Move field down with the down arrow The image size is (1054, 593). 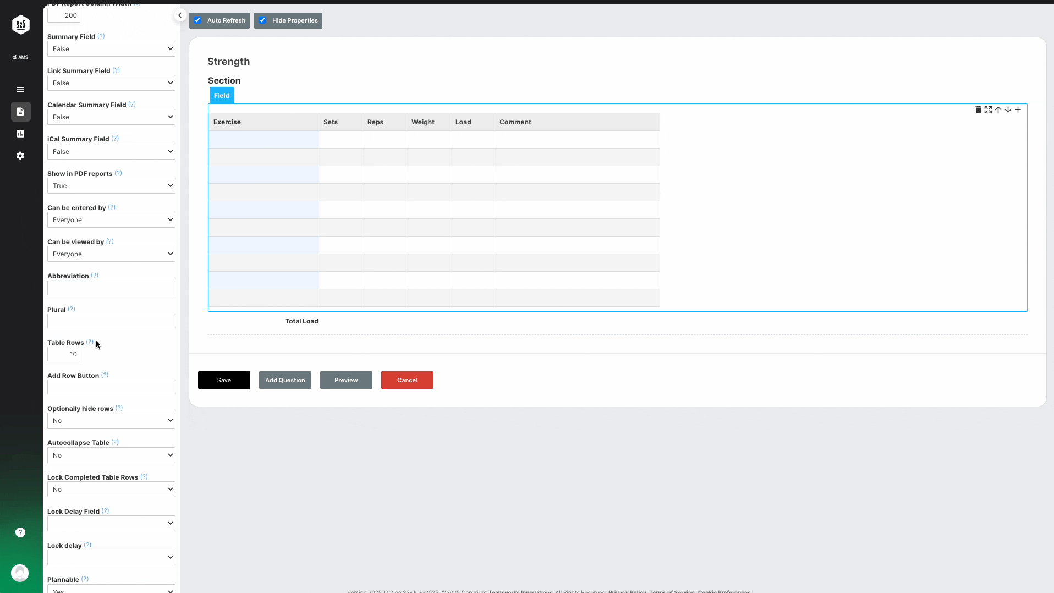(1008, 110)
